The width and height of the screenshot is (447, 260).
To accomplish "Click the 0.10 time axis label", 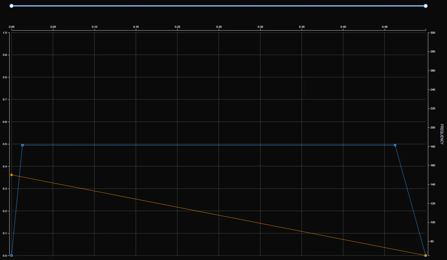I will click(x=95, y=27).
